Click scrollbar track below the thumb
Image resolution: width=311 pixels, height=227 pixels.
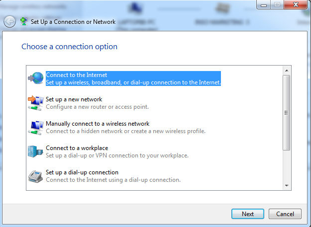click(x=287, y=166)
